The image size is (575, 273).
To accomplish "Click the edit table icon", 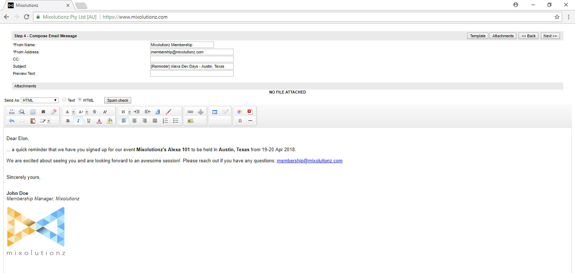I will [x=225, y=112].
